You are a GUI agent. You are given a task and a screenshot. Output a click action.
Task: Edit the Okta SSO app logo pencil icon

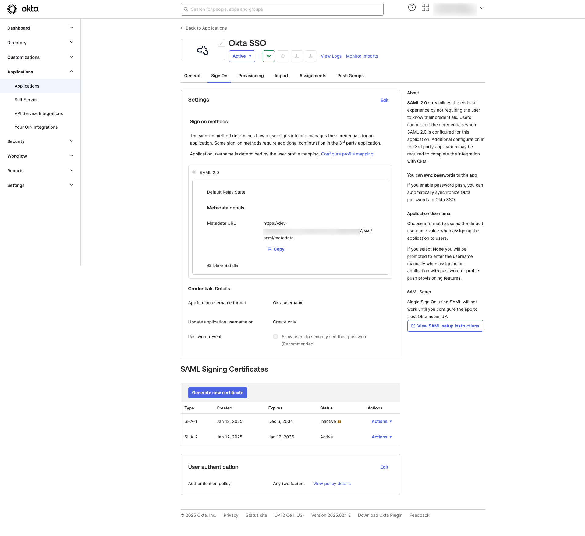pos(220,43)
